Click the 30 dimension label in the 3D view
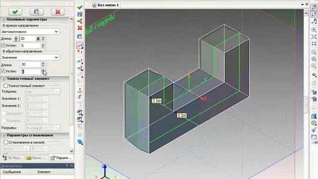This screenshot has height=179, width=318. click(157, 101)
